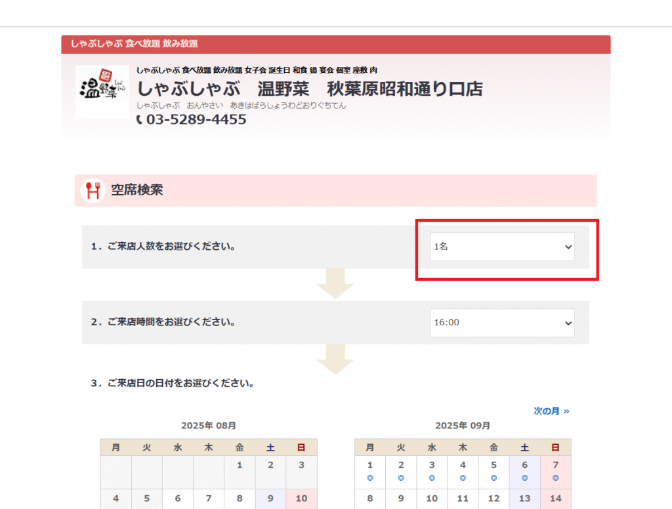Open the party size dropdown showing 1名
672x509 pixels.
click(x=502, y=247)
